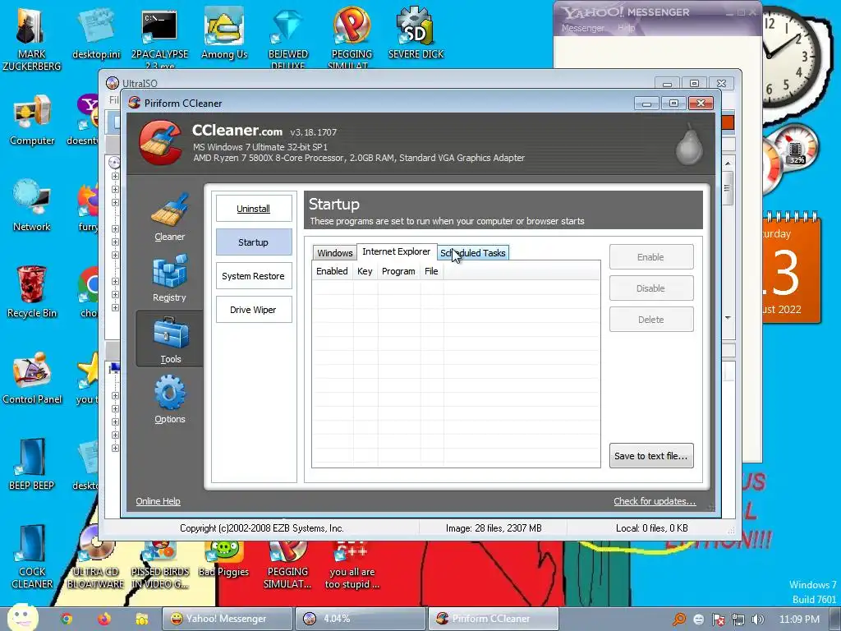Sort by the Program column header
This screenshot has height=631, width=841.
coord(398,271)
